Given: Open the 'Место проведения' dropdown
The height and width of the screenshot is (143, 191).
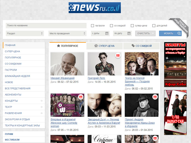Looking at the screenshot, I should click(67, 33).
